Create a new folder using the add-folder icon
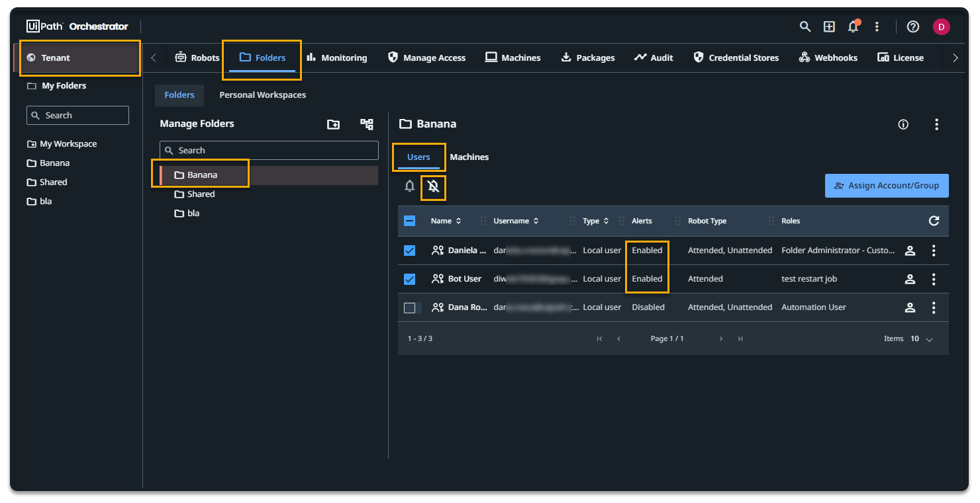The image size is (980, 503). (334, 124)
